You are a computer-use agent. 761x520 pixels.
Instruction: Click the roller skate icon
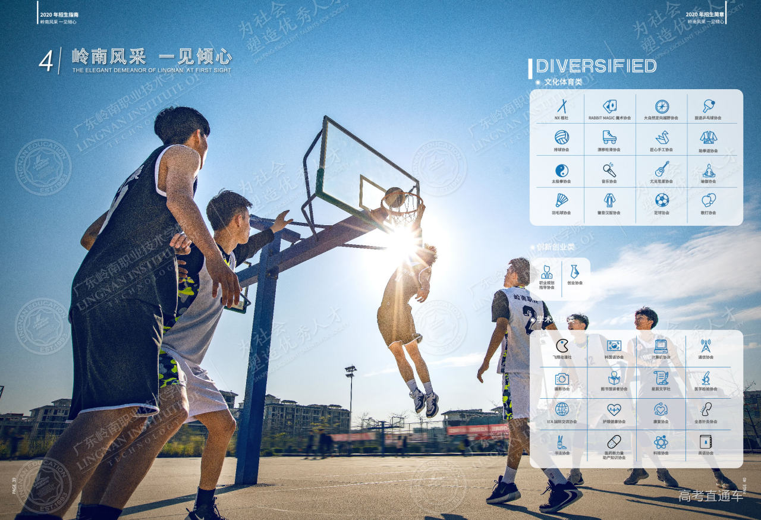coord(609,137)
